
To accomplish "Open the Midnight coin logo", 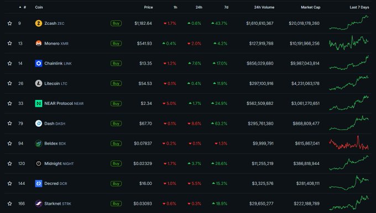I will point(39,164).
